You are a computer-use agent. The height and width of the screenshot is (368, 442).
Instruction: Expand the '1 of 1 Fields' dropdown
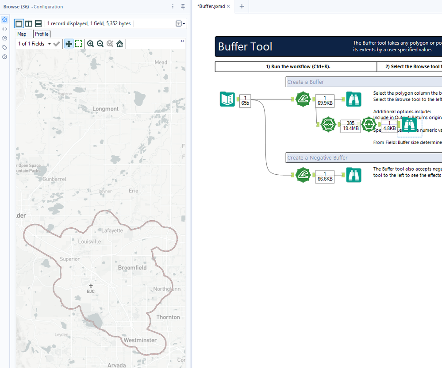coord(49,44)
